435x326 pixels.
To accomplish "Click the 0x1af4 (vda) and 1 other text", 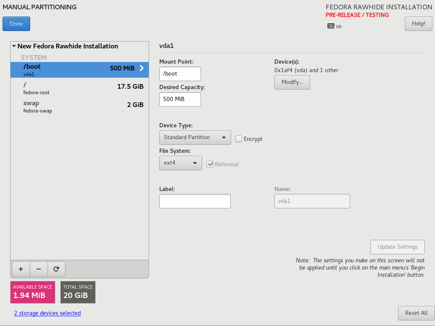I will tap(306, 70).
